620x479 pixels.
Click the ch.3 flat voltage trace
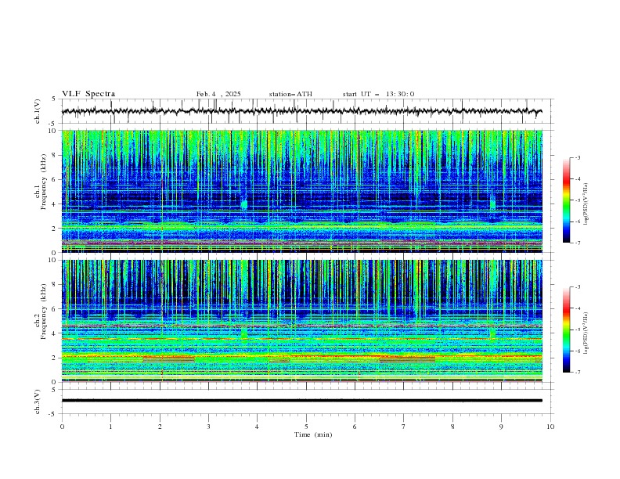(x=302, y=401)
